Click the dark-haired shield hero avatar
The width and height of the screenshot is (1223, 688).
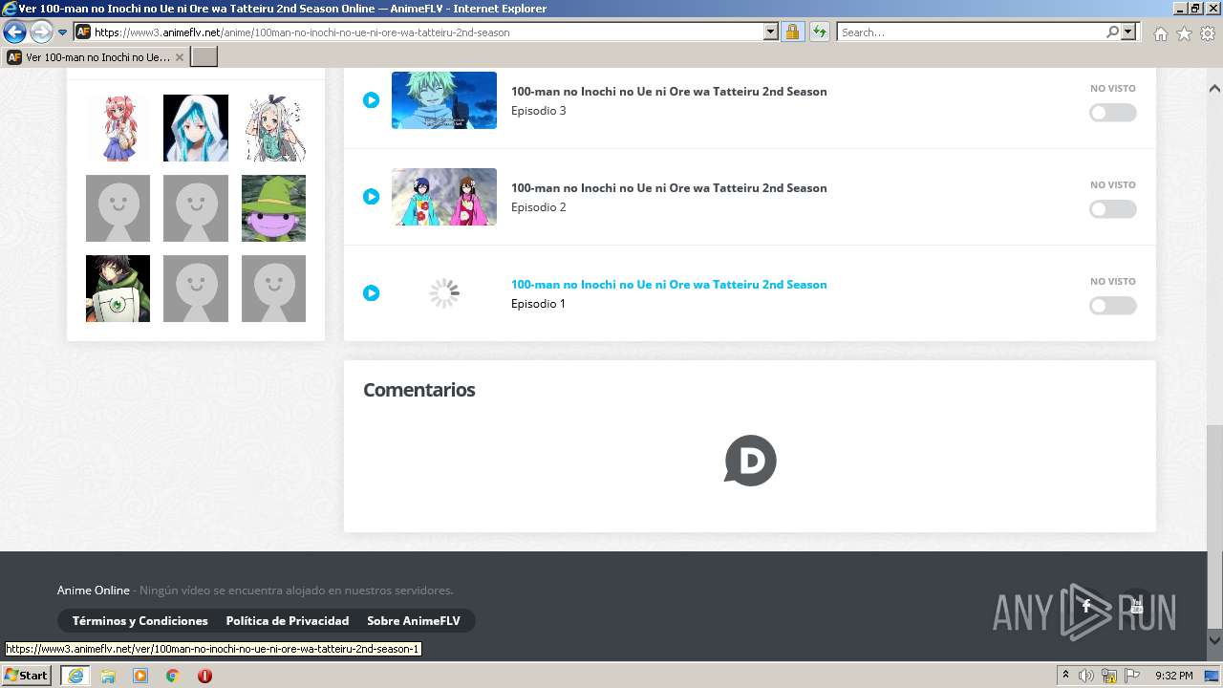pyautogui.click(x=118, y=289)
